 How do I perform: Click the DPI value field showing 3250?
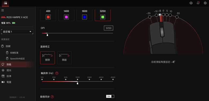click(109, 28)
